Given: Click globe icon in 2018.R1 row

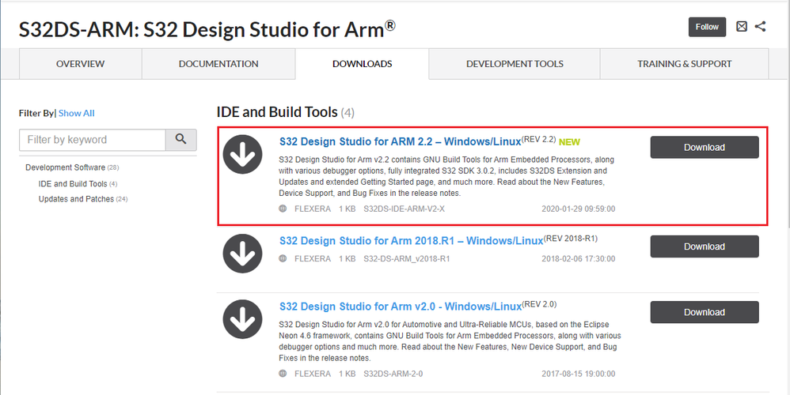Looking at the screenshot, I should [283, 258].
